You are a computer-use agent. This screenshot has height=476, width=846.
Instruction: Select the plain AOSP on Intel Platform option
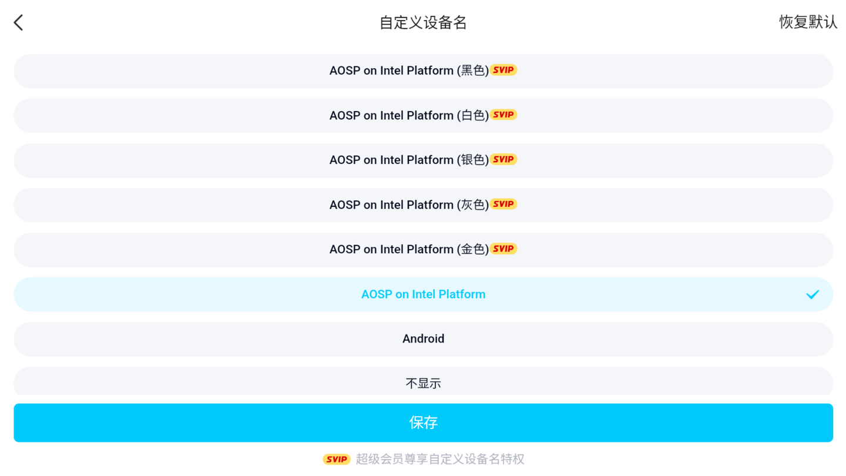pyautogui.click(x=423, y=294)
